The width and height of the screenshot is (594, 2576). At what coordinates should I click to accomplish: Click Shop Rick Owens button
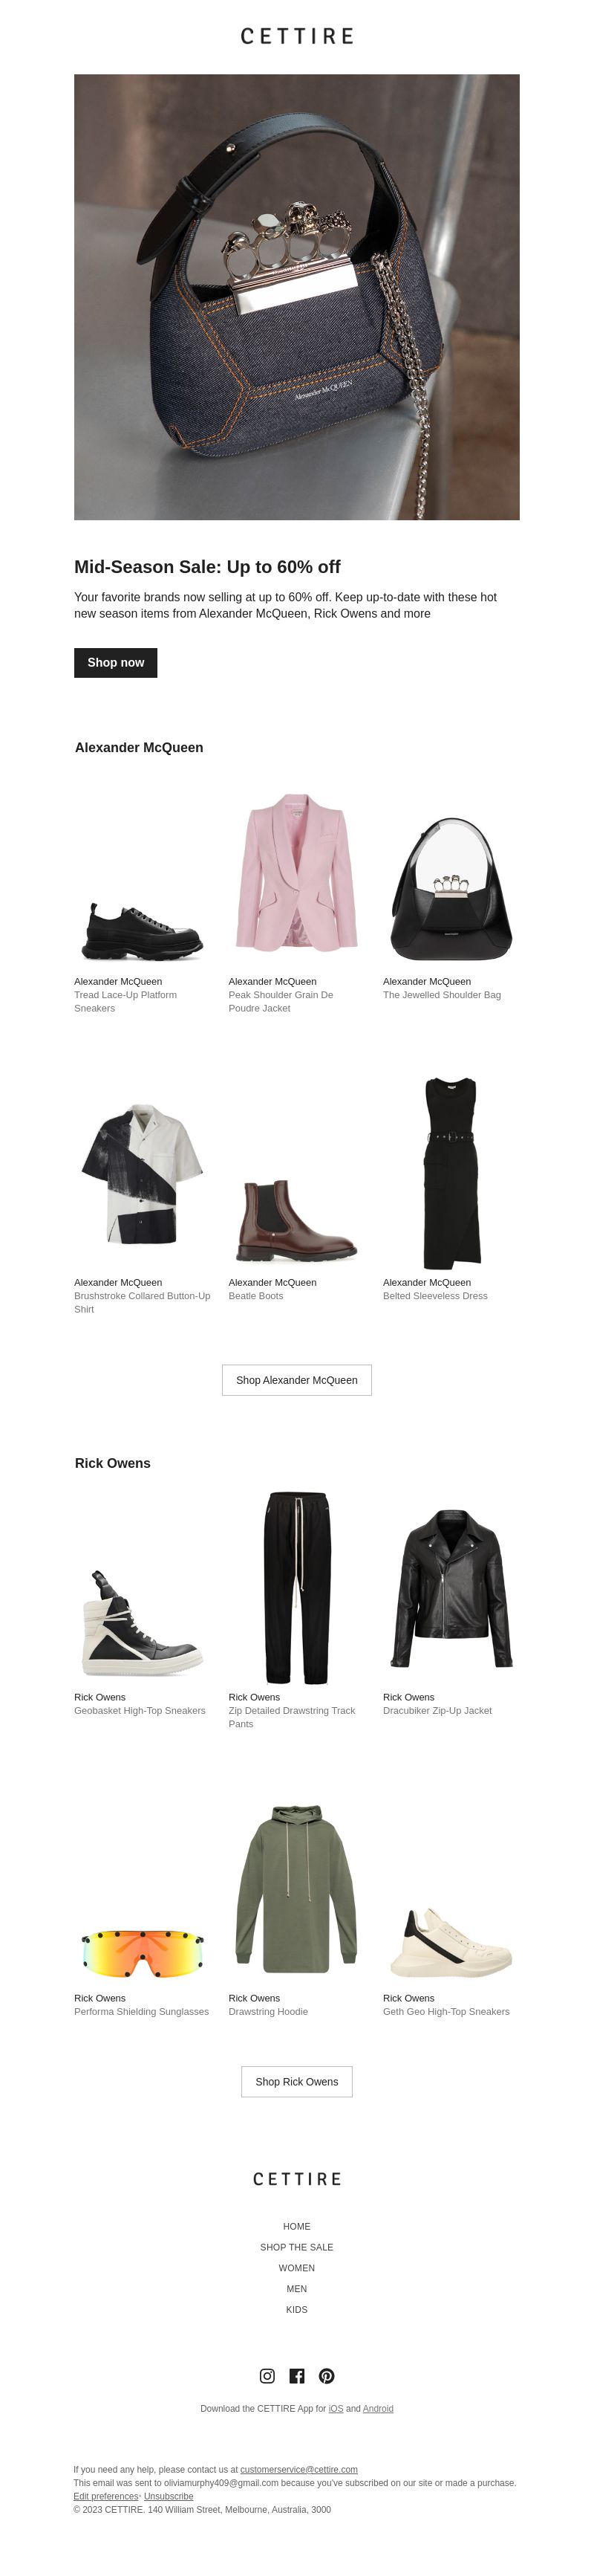[296, 2081]
